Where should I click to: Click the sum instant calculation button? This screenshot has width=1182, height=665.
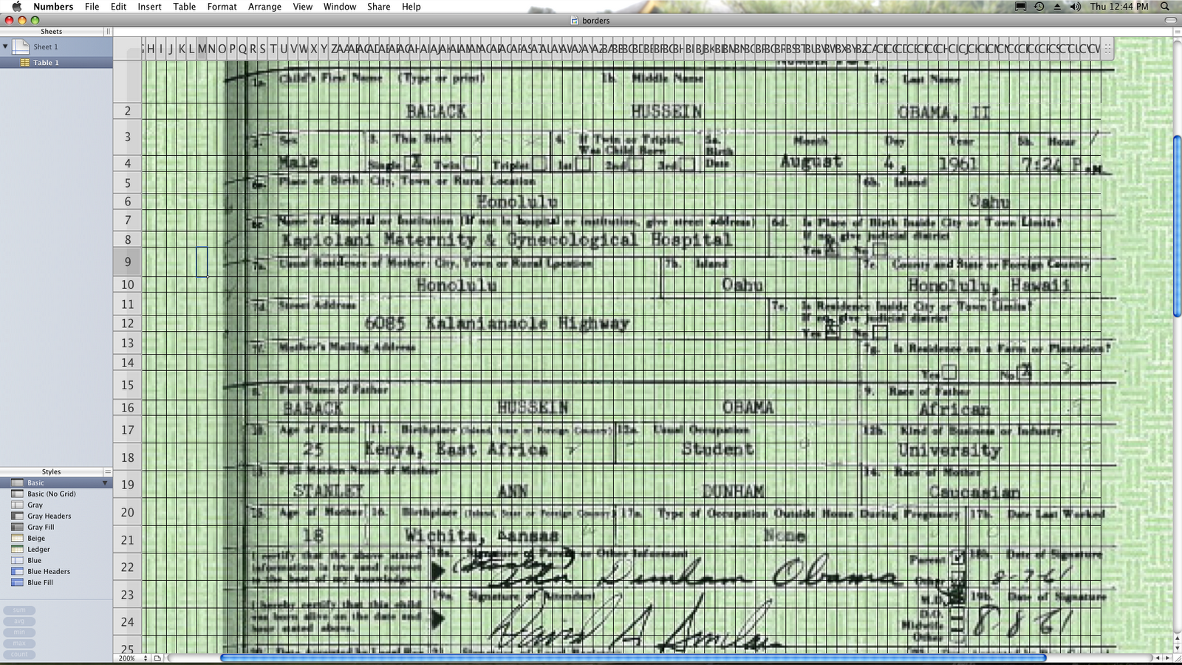coord(19,610)
